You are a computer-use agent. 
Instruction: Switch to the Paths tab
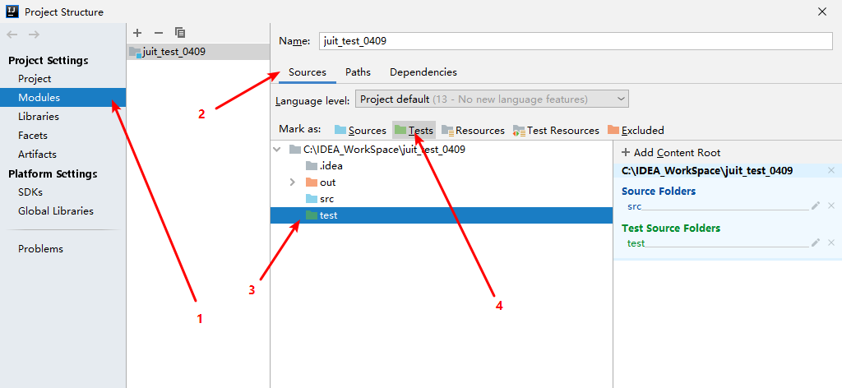click(358, 72)
